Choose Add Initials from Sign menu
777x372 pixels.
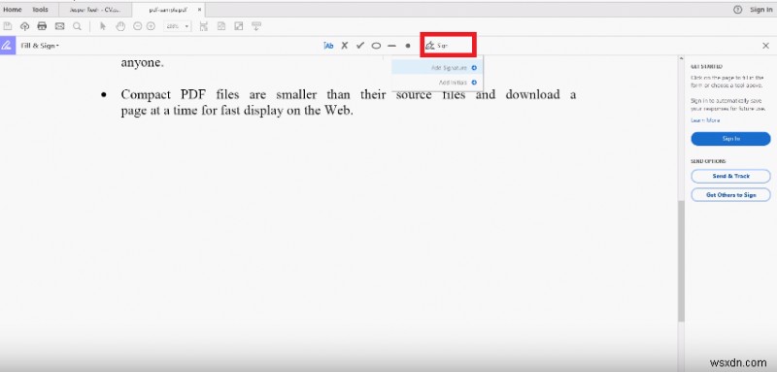click(x=437, y=83)
